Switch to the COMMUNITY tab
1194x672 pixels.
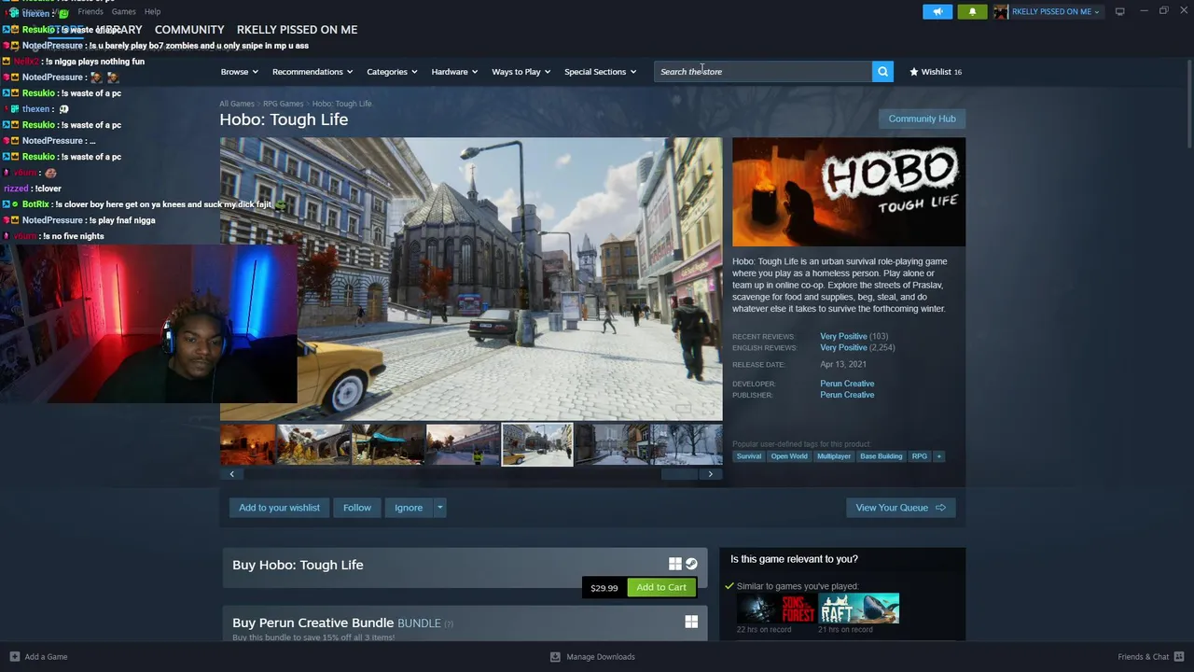pyautogui.click(x=189, y=30)
